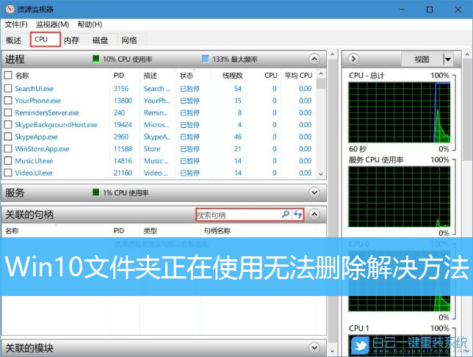Image resolution: width=473 pixels, height=357 pixels.
Task: Click the Resource Monitor app icon in title bar
Action: click(x=9, y=9)
